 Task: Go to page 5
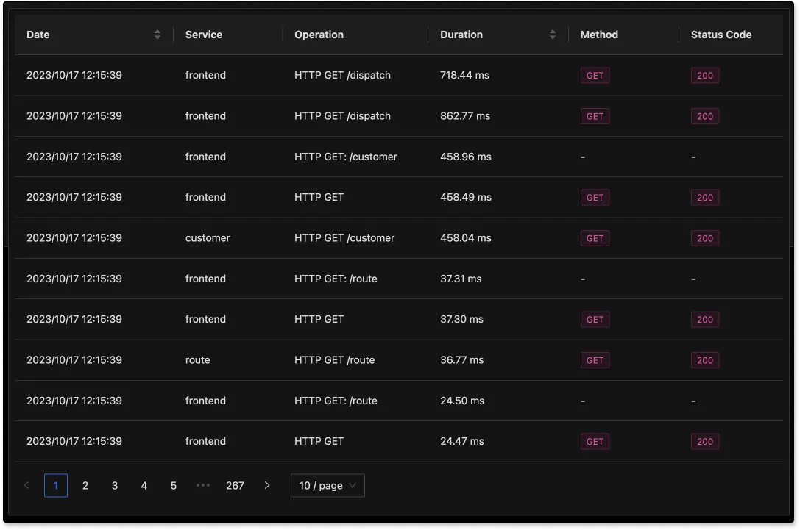coord(174,486)
